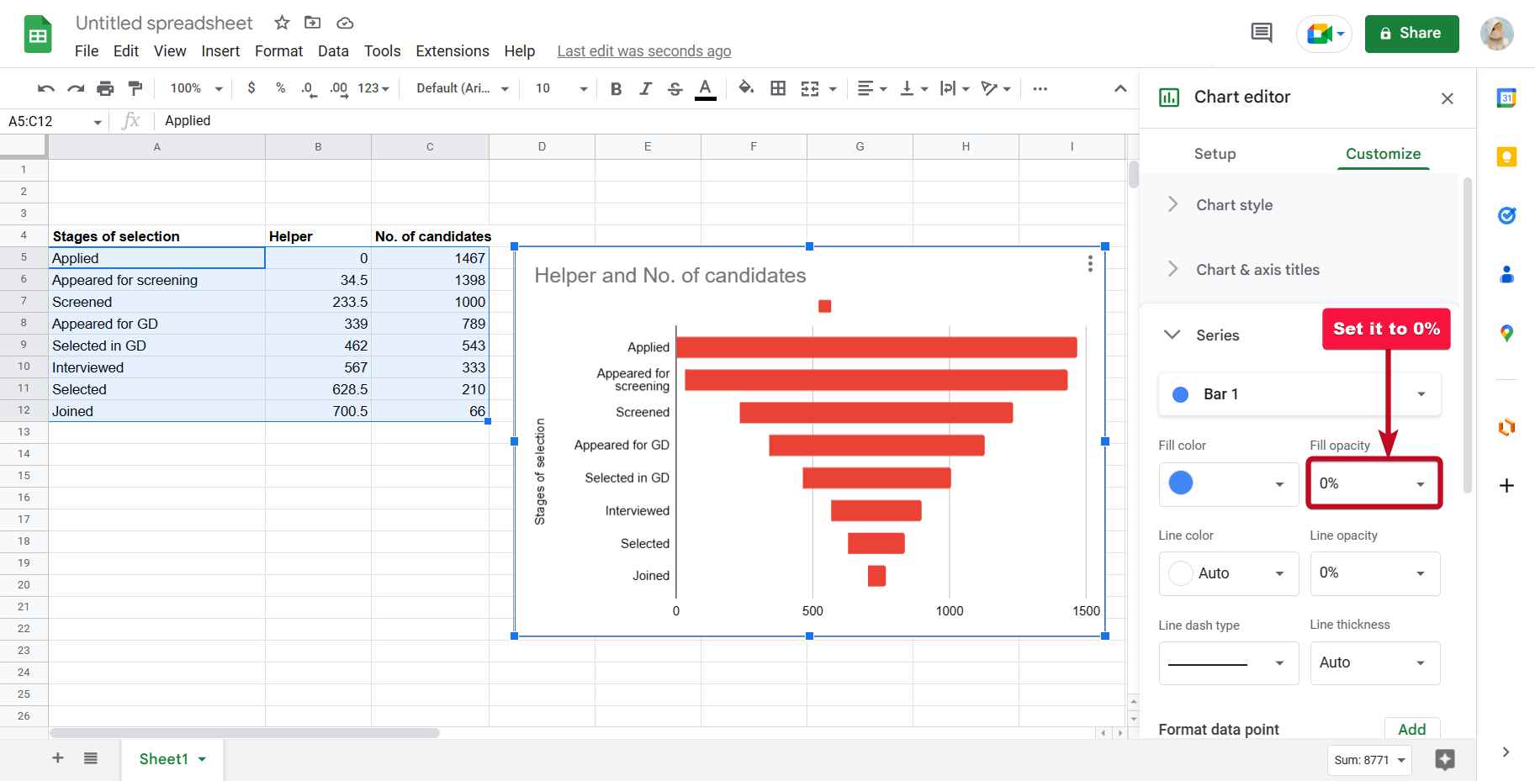1535x781 pixels.
Task: Click Add next to Format data point
Action: click(1411, 729)
